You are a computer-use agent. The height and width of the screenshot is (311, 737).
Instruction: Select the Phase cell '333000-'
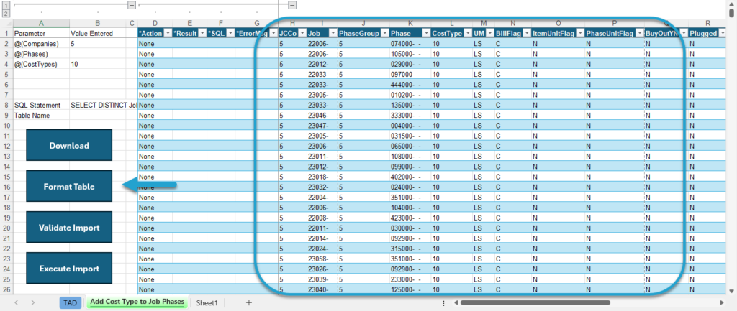click(410, 116)
